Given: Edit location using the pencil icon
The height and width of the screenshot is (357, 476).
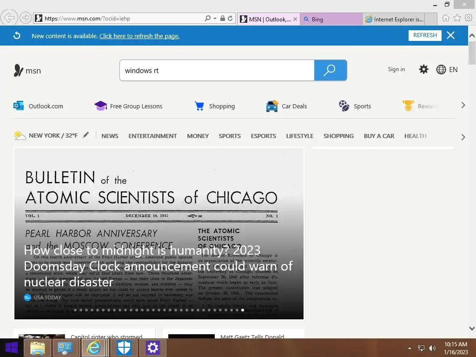Looking at the screenshot, I should [x=86, y=135].
